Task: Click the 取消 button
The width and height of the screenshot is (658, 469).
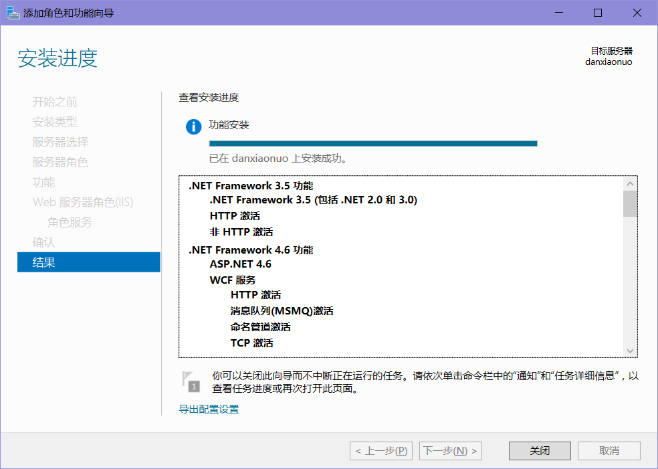Action: pyautogui.click(x=609, y=450)
